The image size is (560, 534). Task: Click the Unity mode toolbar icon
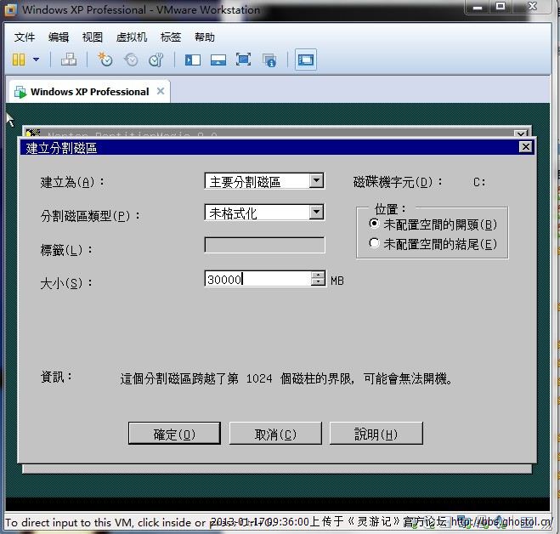point(269,60)
